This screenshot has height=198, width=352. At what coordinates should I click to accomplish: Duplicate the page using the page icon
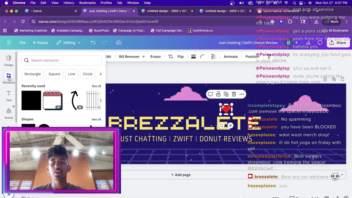[x=334, y=79]
